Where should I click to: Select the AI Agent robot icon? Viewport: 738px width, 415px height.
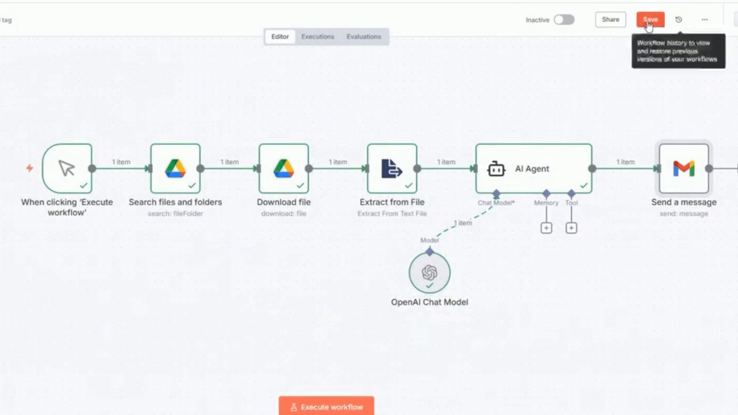pos(496,169)
